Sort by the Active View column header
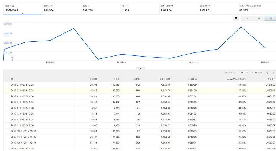Screen dimensions: 276x151 coord(237,79)
